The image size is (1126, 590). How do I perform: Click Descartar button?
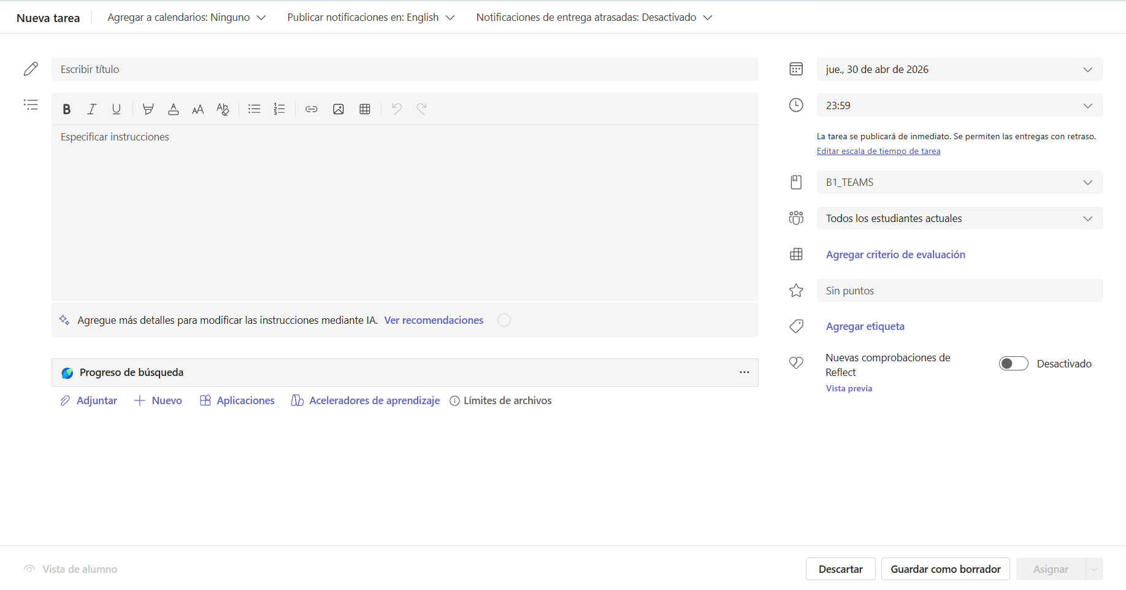840,569
